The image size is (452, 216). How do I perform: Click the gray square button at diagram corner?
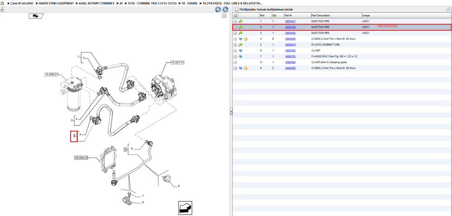(x=224, y=16)
